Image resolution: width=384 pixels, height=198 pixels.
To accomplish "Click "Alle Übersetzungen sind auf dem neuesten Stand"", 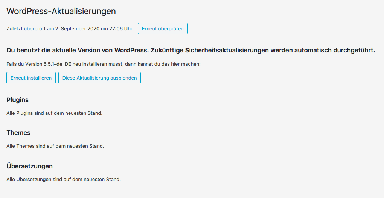I will click(x=64, y=179).
